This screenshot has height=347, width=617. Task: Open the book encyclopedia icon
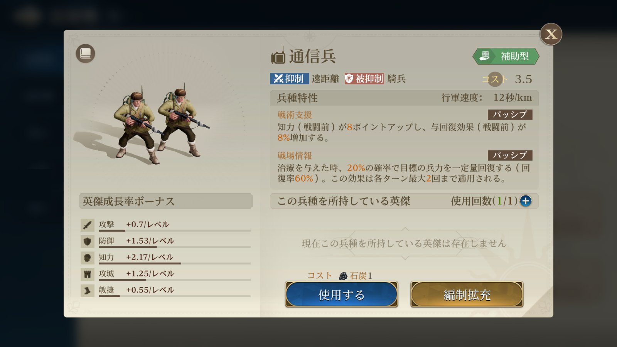(x=85, y=54)
